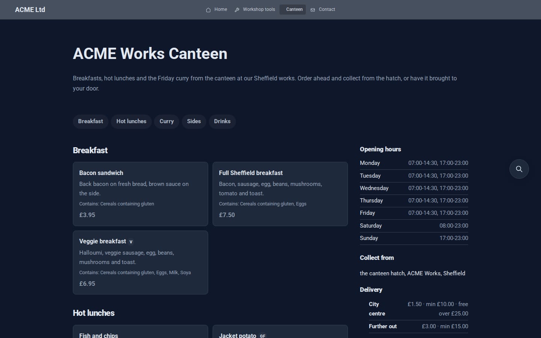Click the ACME Works Canteen page title
Screen dimensions: 541x338
150,53
